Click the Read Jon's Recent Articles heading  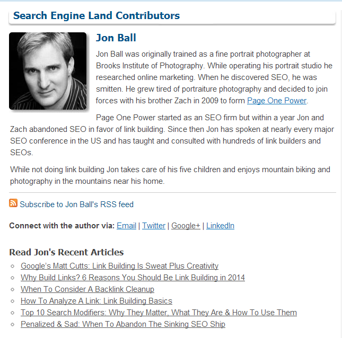tap(66, 252)
